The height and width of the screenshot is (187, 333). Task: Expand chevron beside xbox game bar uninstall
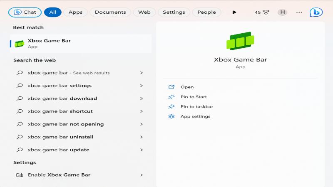coord(142,137)
